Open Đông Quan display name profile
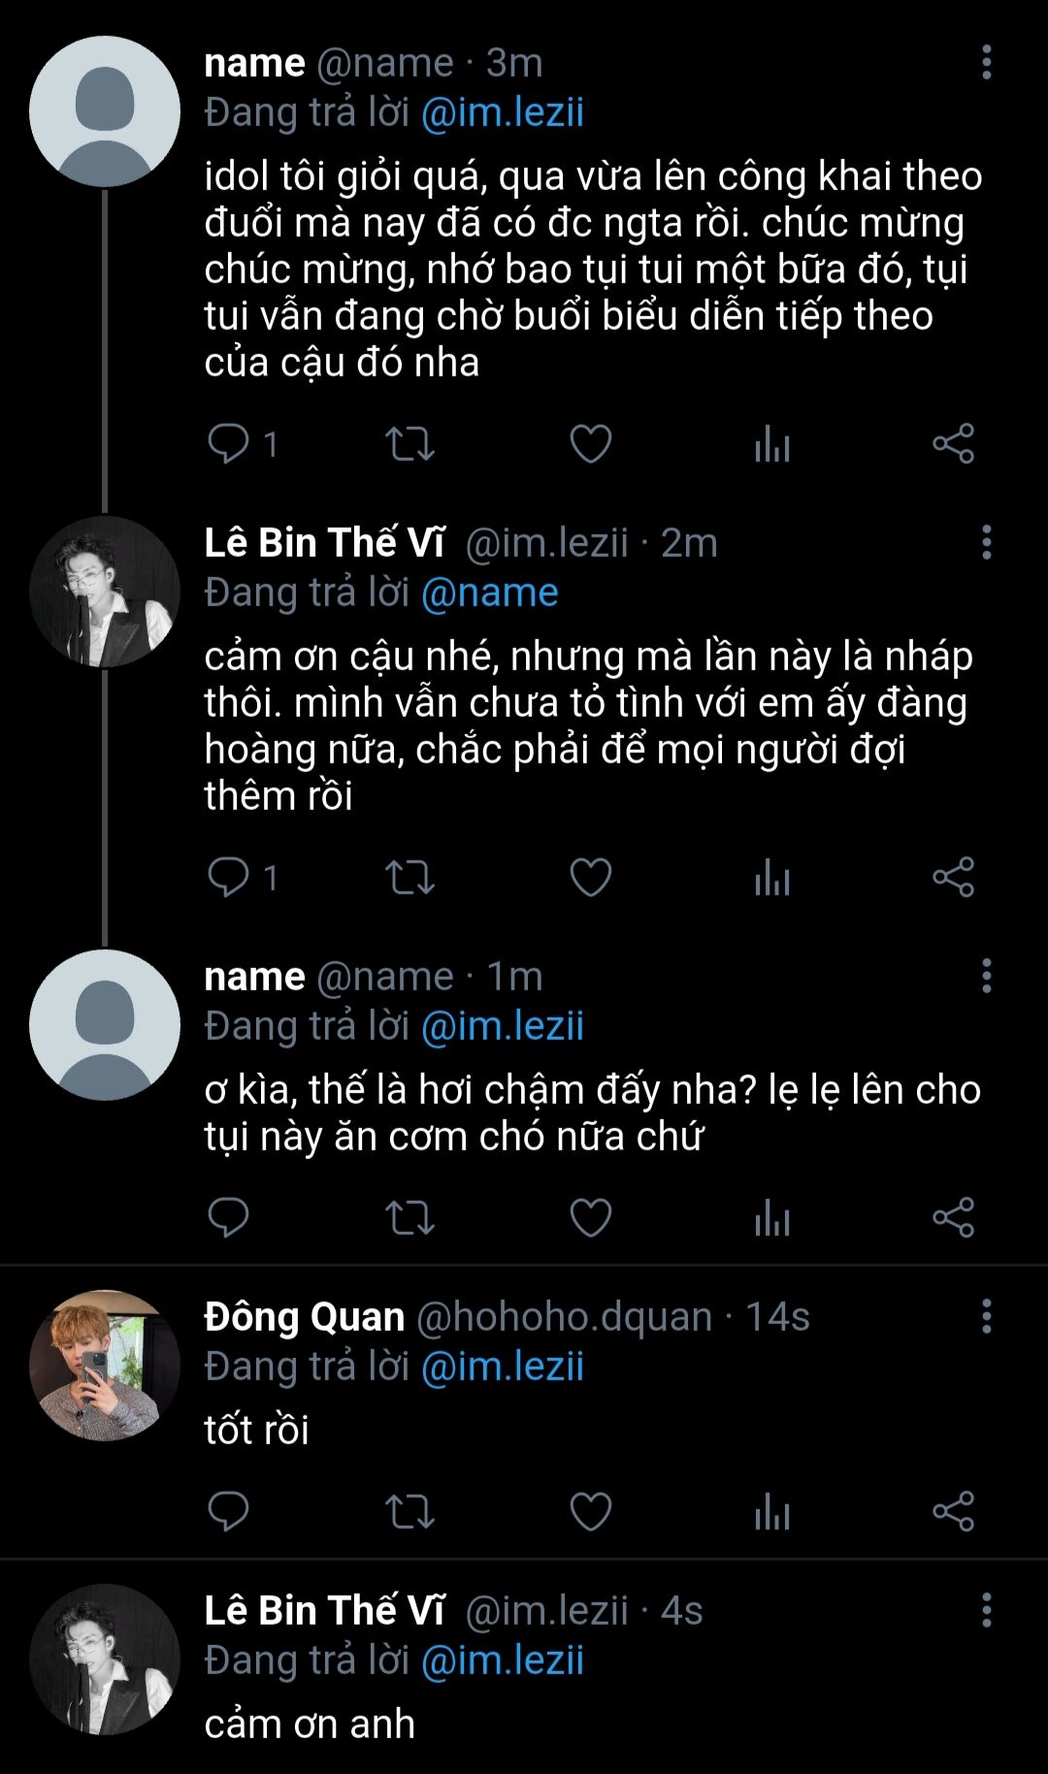Viewport: 1048px width, 1774px height. click(x=305, y=1316)
